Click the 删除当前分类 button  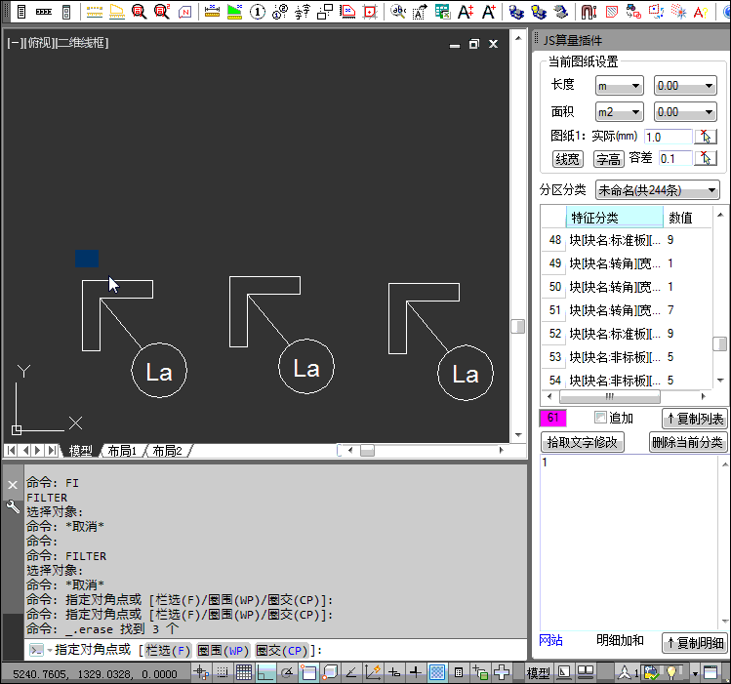688,442
